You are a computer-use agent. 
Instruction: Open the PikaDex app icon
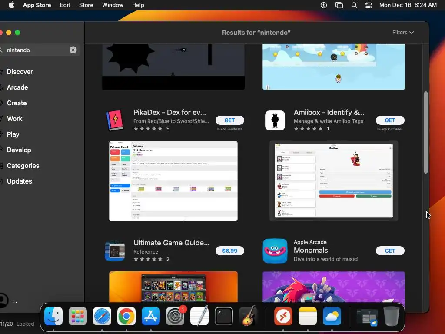coord(115,120)
